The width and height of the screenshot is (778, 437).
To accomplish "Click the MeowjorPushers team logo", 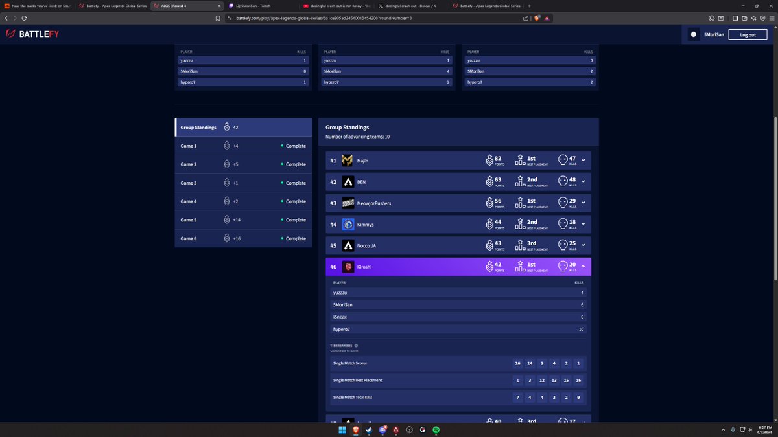I will (348, 203).
